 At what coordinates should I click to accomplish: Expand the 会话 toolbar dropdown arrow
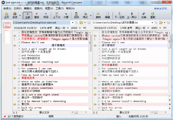[x=20, y=16]
